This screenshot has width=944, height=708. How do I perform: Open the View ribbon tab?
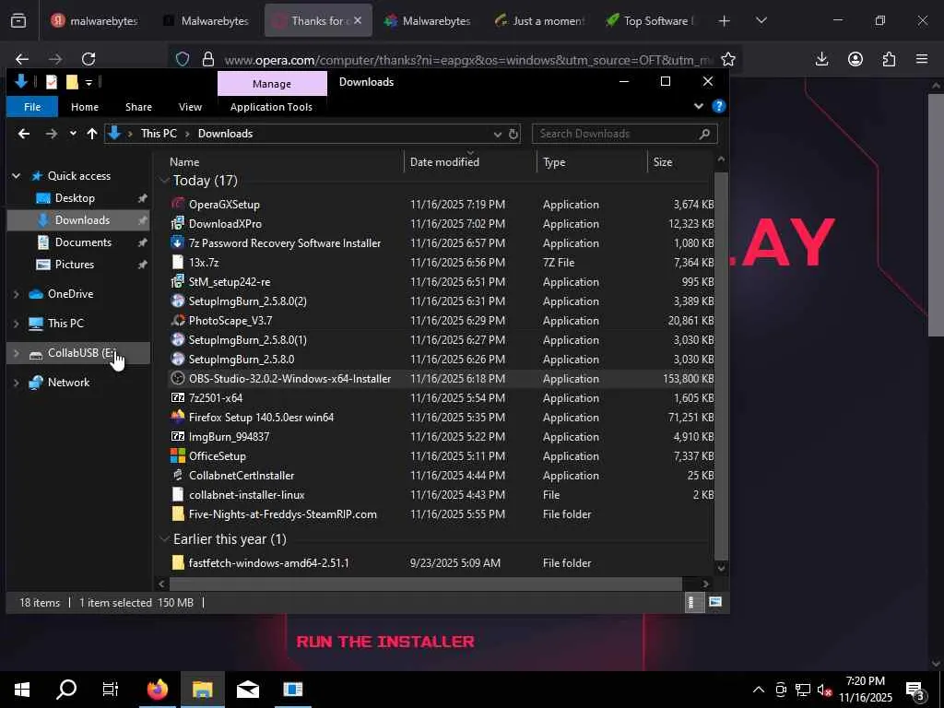[190, 107]
